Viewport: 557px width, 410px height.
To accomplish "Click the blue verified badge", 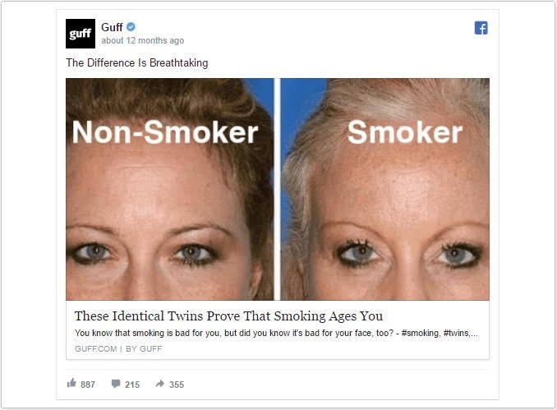I will 131,26.
